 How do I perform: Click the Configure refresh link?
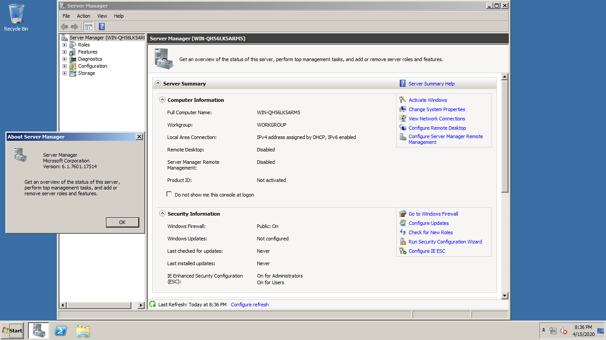tap(250, 305)
